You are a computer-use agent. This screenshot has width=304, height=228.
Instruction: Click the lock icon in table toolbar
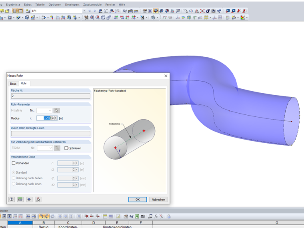(169, 216)
